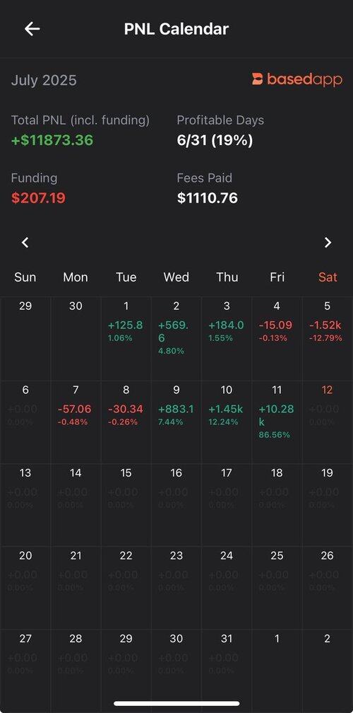
Task: Tap the Fees Paid value $1110.76
Action: 208,198
